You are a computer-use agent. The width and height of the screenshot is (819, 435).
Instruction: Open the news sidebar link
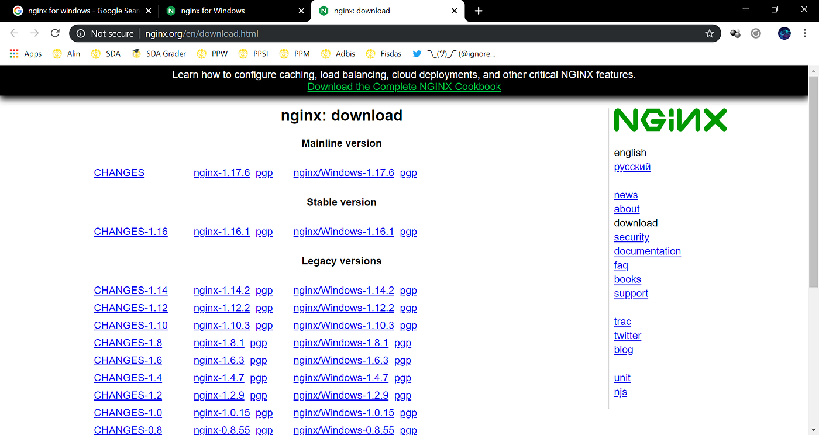tap(625, 195)
